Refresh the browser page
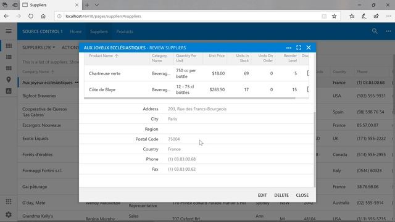Screen dimensions: 395x222 click(x=31, y=16)
